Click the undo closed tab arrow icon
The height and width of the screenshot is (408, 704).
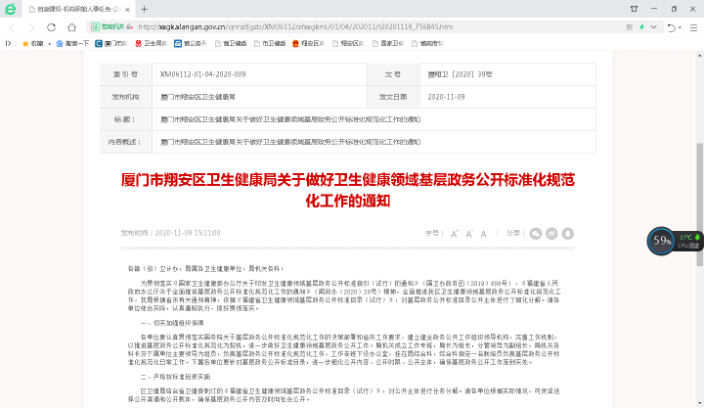click(x=672, y=27)
